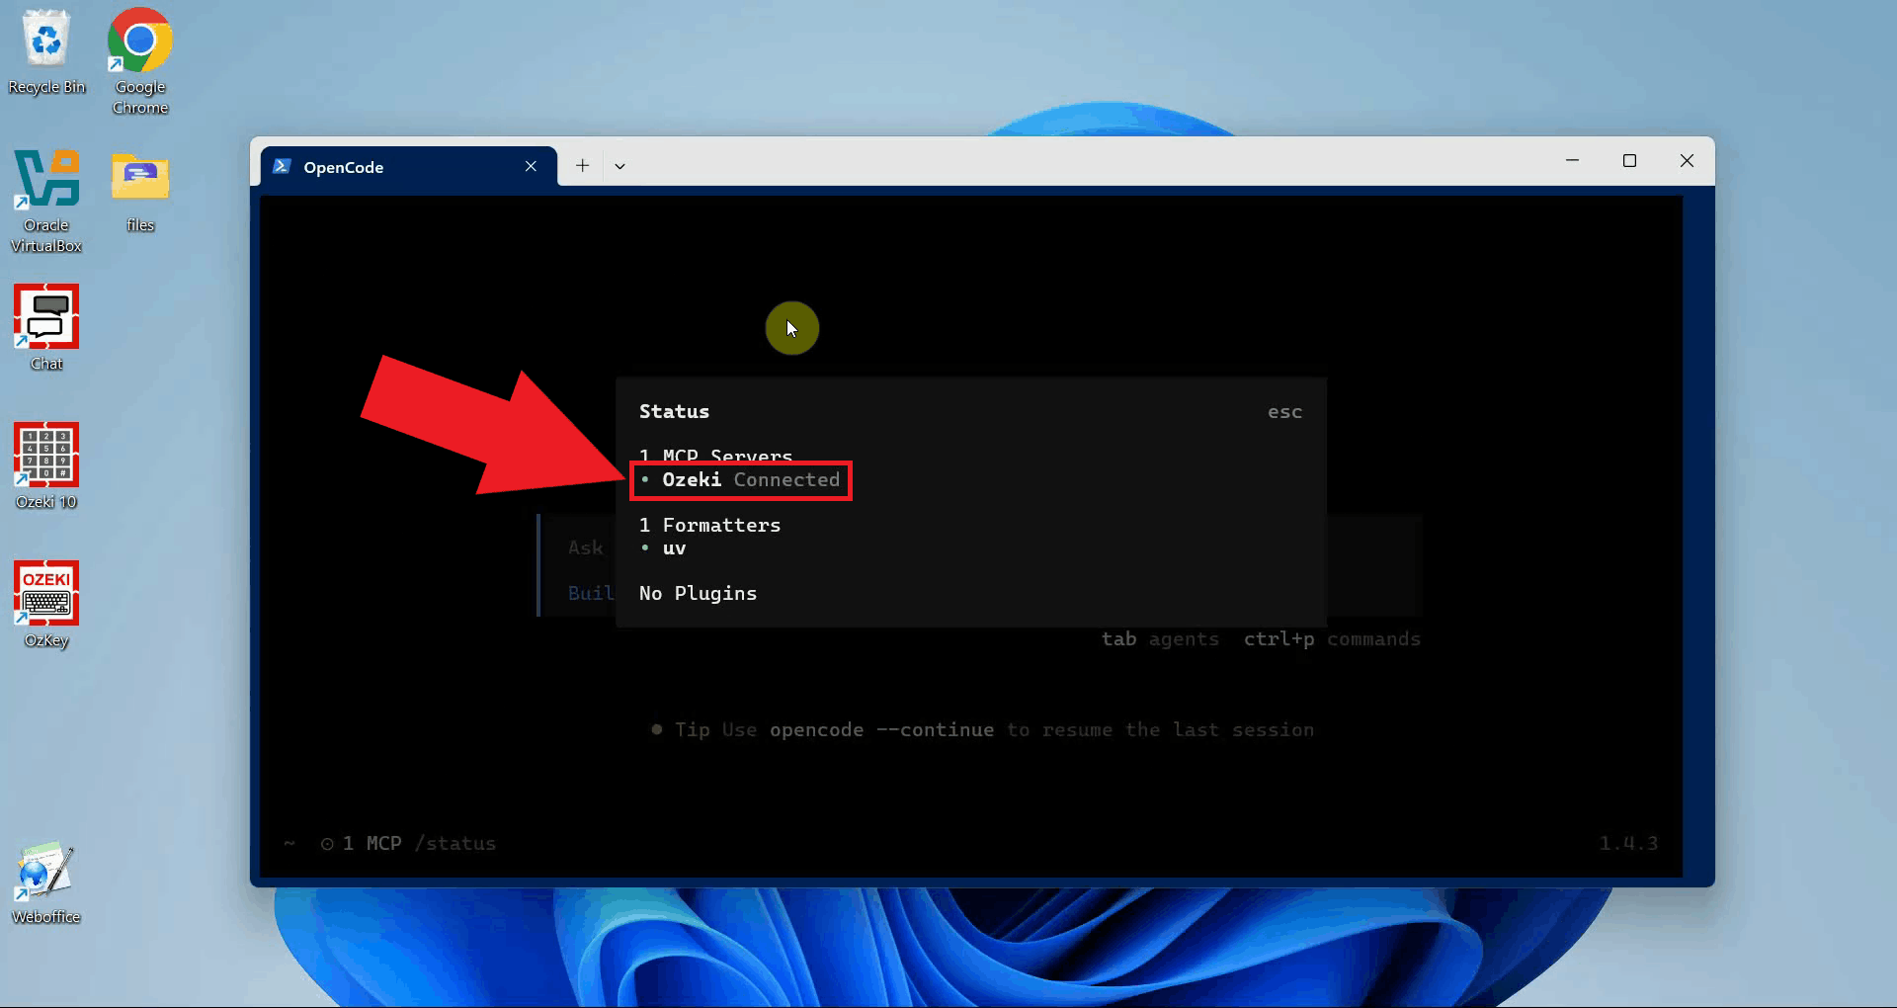Click the ctrl+p commands hint
Image resolution: width=1897 pixels, height=1008 pixels.
click(x=1332, y=639)
